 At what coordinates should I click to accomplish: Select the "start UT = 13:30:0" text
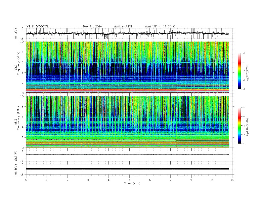tap(160, 26)
